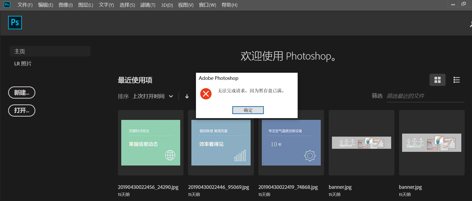Minimize the Photoshop window
Image resolution: width=472 pixels, height=201 pixels.
453,4
